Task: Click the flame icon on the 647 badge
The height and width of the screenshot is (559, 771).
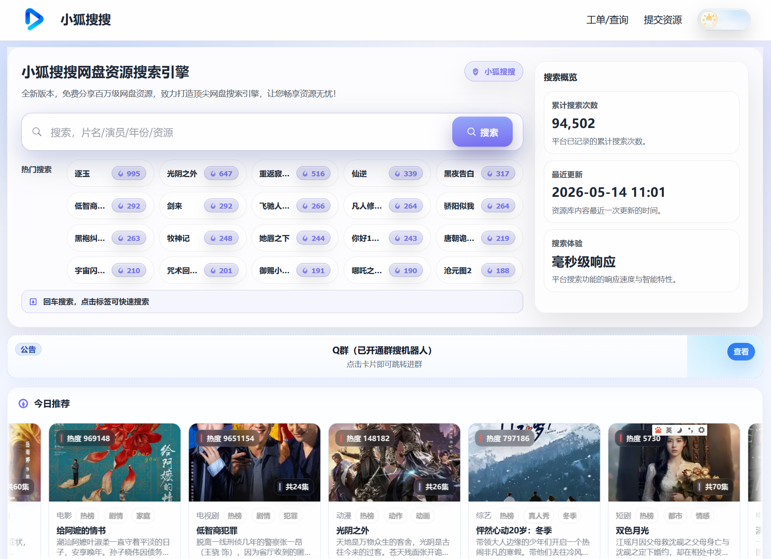Action: coord(213,174)
